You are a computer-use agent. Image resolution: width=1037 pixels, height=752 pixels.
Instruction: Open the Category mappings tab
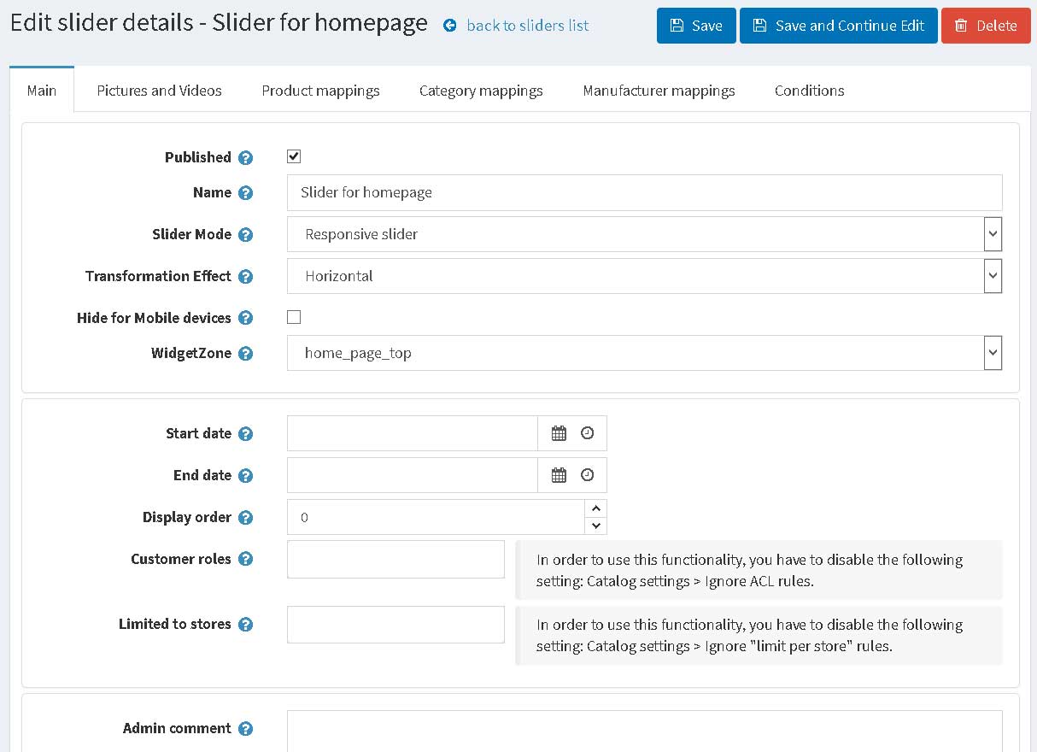481,90
